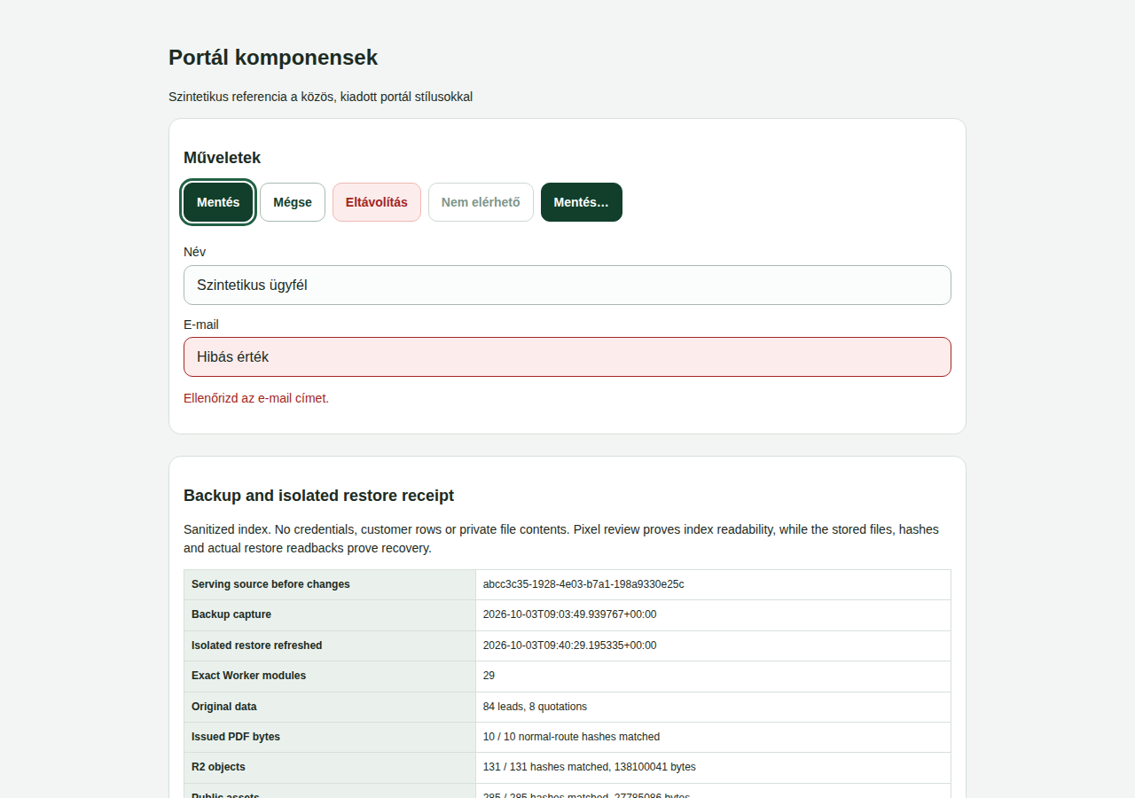
Task: Select the Backup capture timestamp 09:03:49
Action: (569, 614)
